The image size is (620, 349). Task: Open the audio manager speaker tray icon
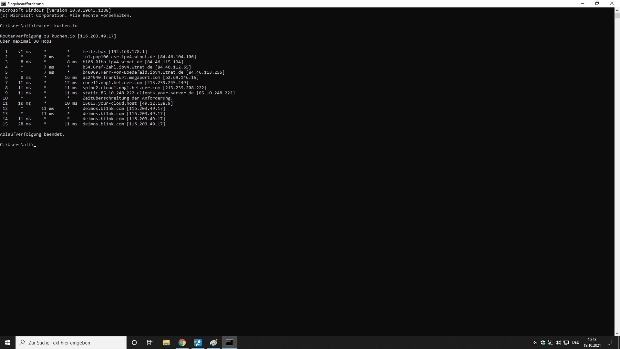[551, 343]
